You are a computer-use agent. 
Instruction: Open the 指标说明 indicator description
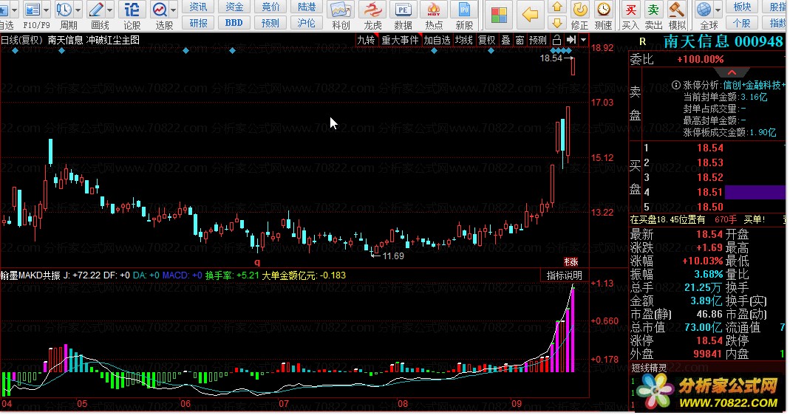(x=565, y=275)
